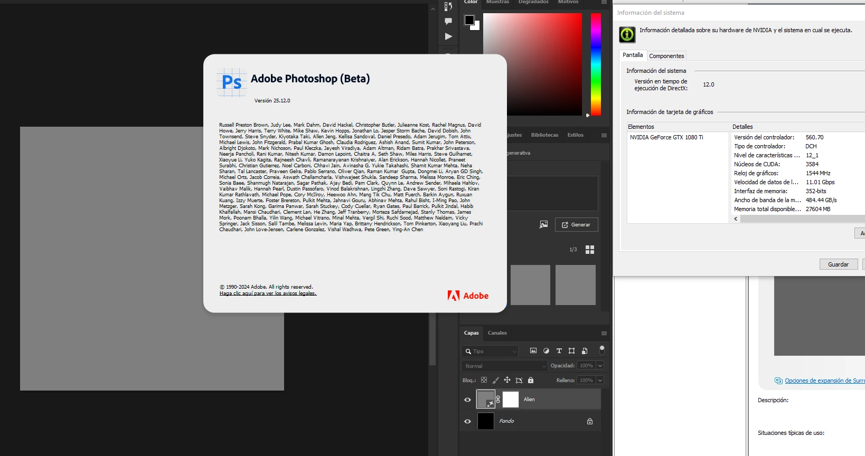865x456 pixels.
Task: Open the Actions panel play icon
Action: 448,36
